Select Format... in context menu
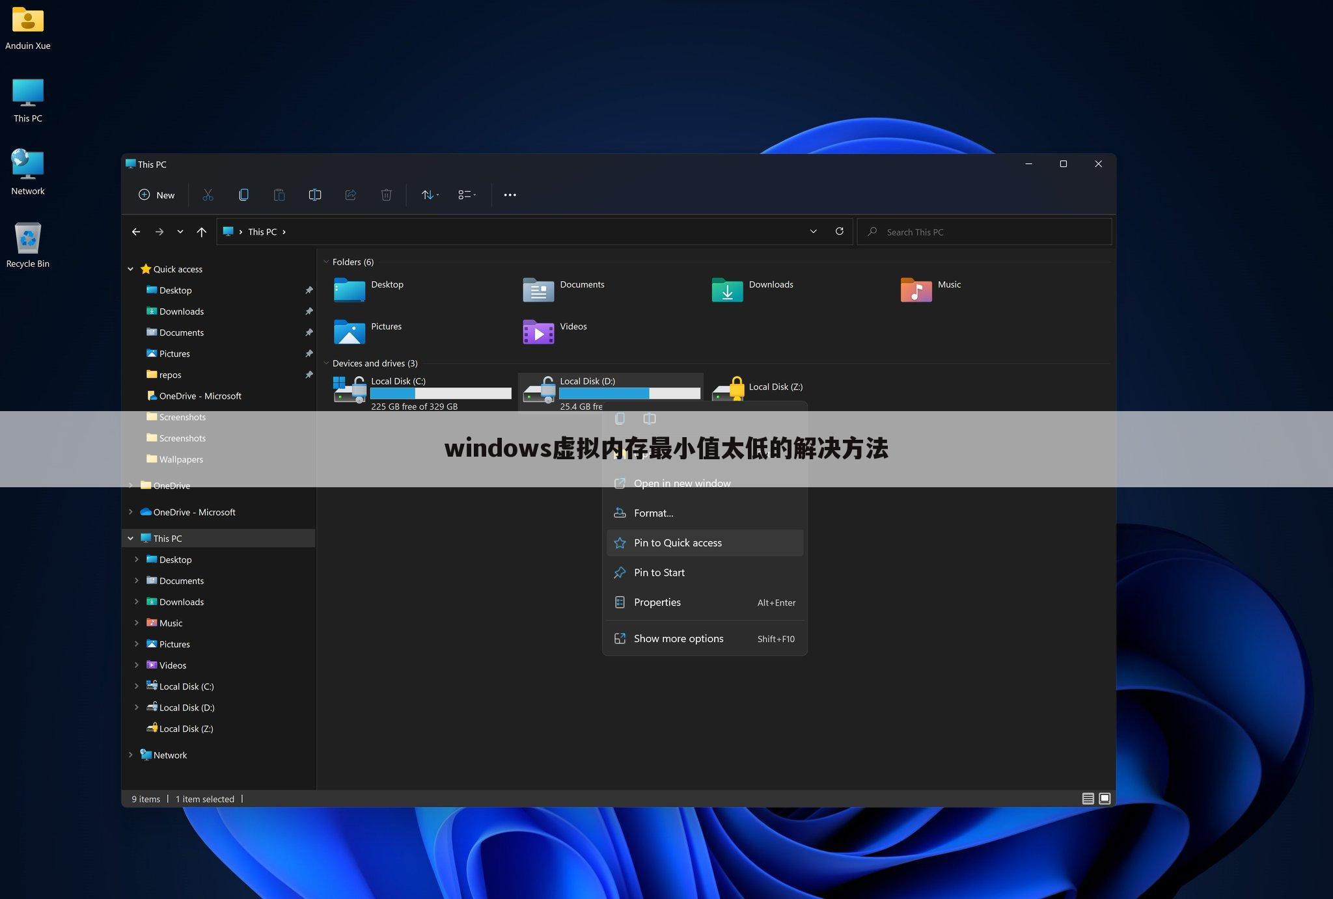The height and width of the screenshot is (899, 1333). coord(705,513)
